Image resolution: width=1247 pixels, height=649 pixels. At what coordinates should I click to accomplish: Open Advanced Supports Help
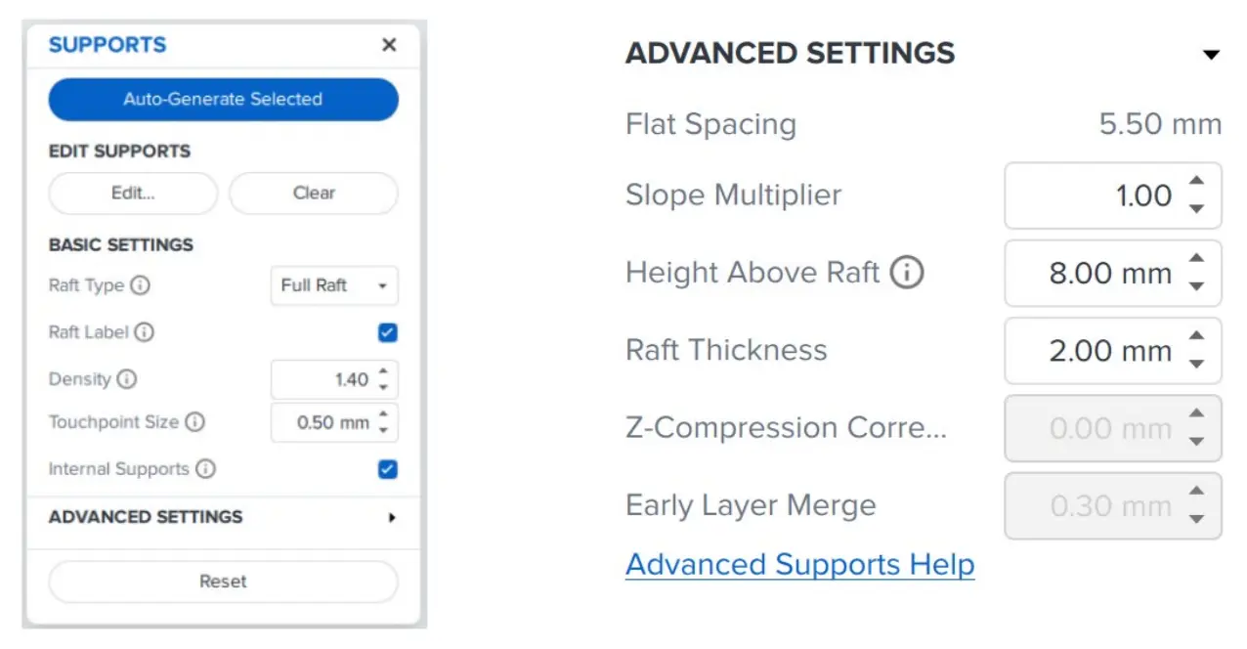coord(799,564)
